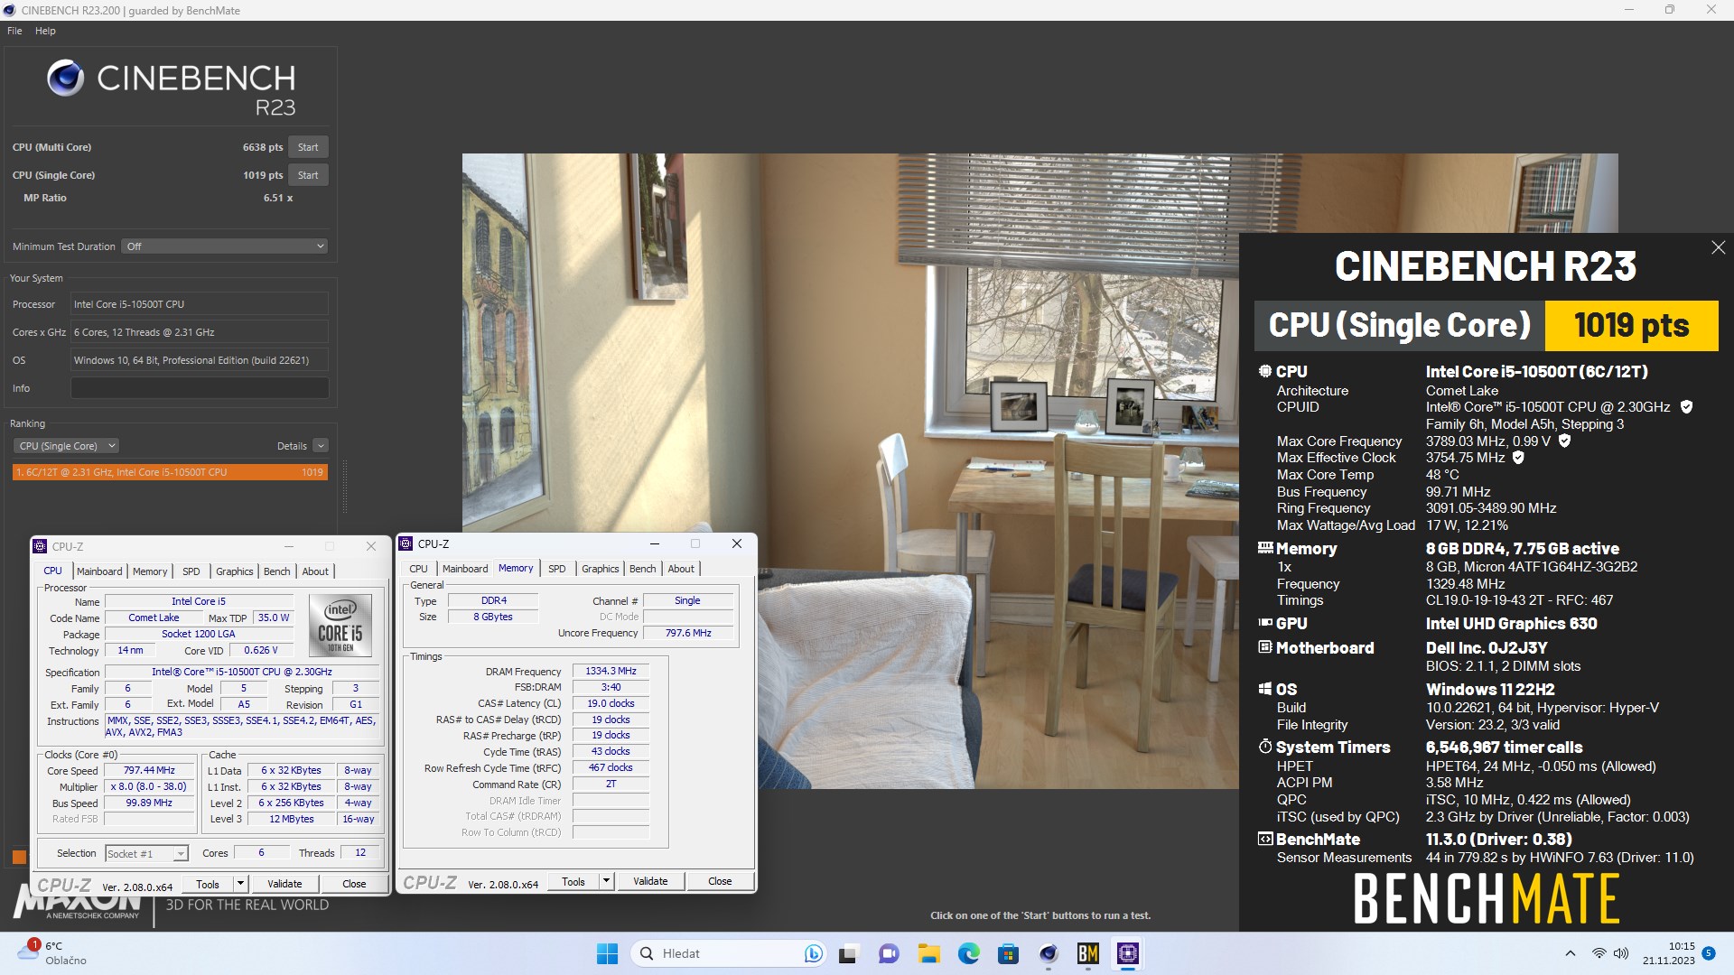Click the OS Windows logo icon
This screenshot has height=975, width=1734.
tap(1265, 689)
